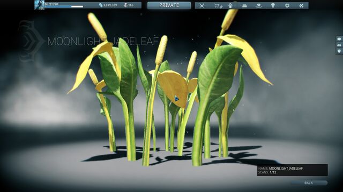Open the Navigation lightbulb-shaped icon
The image size is (343, 192).
click(x=273, y=5)
